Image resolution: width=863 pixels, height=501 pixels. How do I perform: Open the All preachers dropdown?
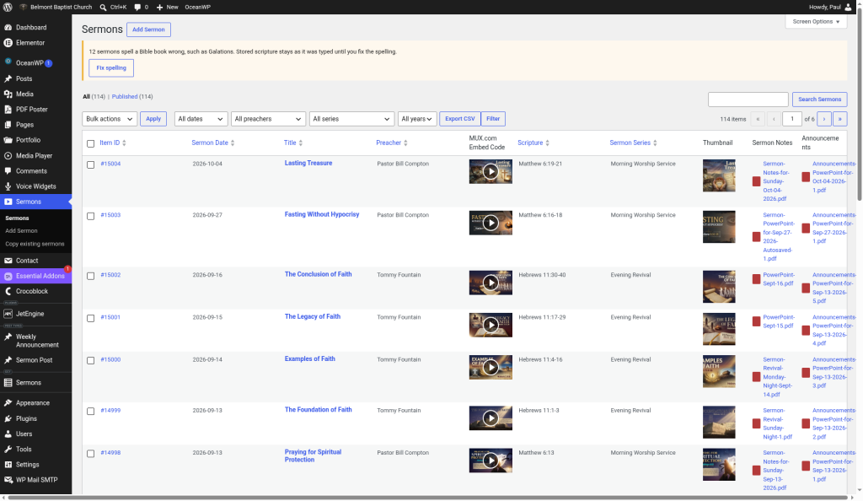tap(268, 119)
